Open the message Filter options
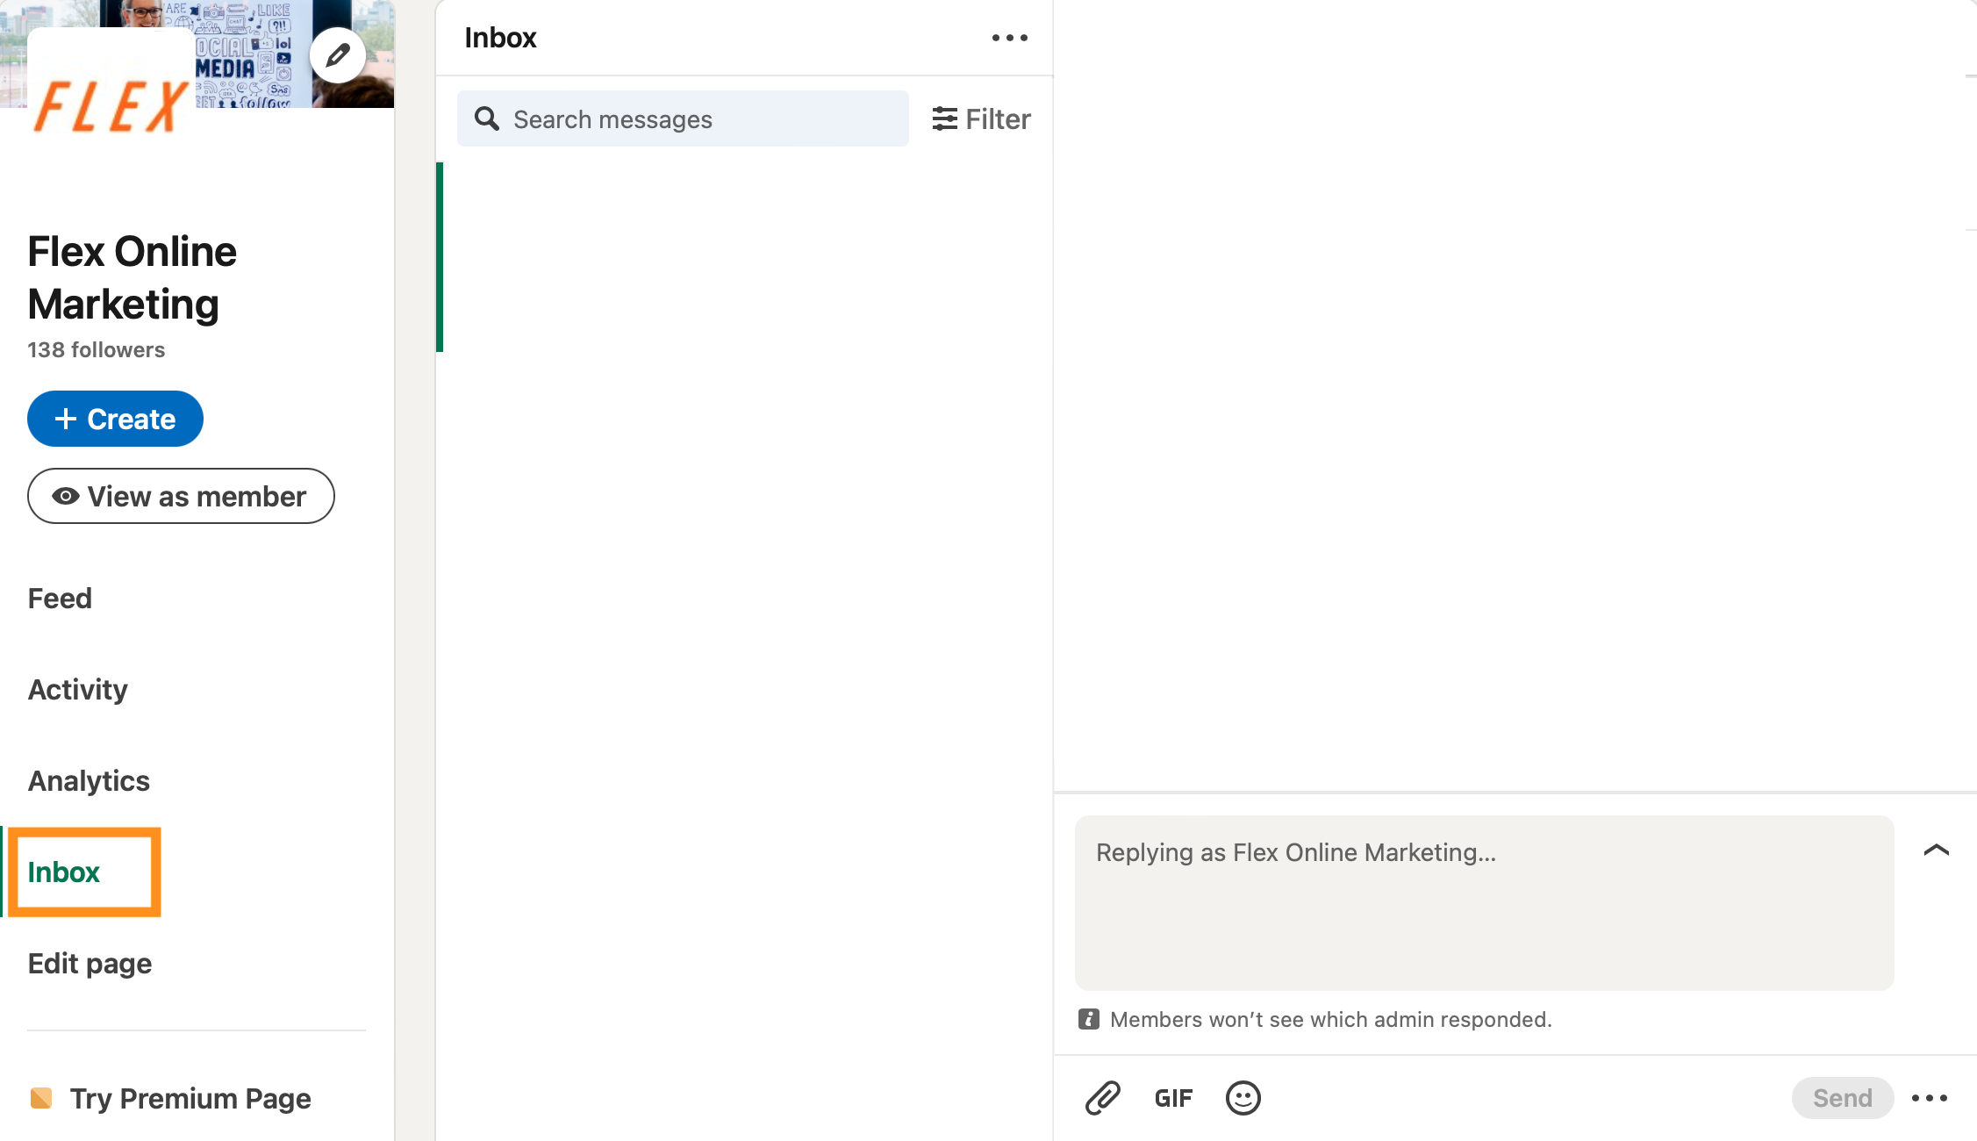Screen dimensions: 1977x1141 (x=981, y=118)
